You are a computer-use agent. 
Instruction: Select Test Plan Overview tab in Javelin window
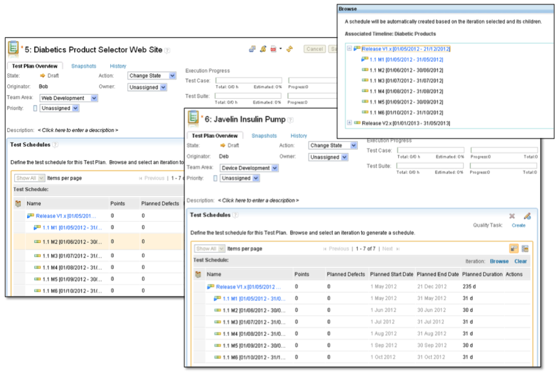click(x=215, y=136)
